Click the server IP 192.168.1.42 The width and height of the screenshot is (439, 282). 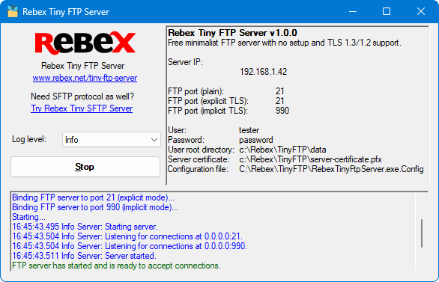coord(264,72)
